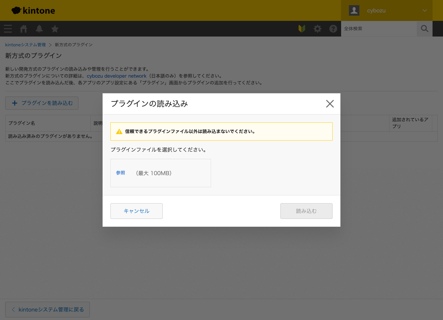This screenshot has width=443, height=320.
Task: Click the 読み込む button in dialog
Action: pos(306,211)
